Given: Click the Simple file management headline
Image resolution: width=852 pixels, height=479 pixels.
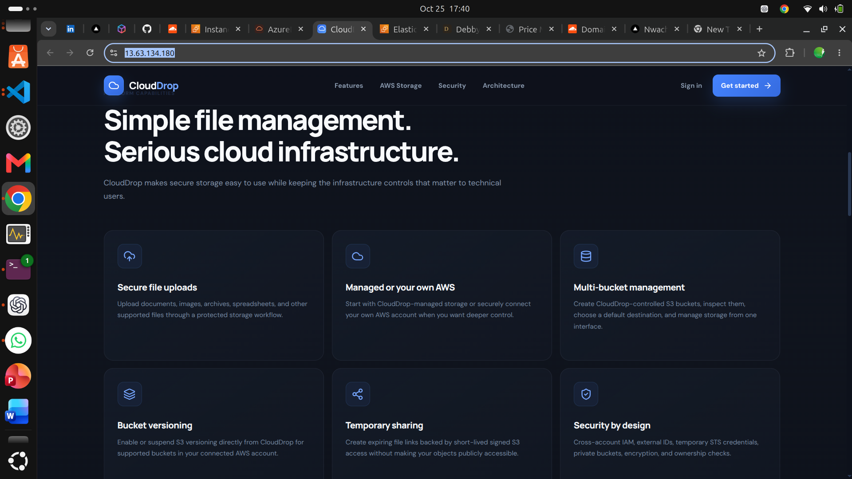Looking at the screenshot, I should [257, 120].
